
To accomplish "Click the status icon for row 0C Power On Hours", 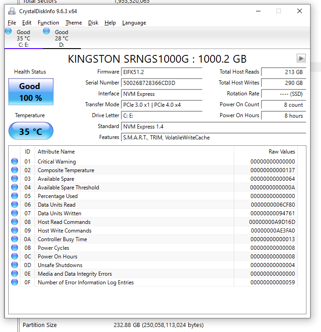I will click(15, 257).
